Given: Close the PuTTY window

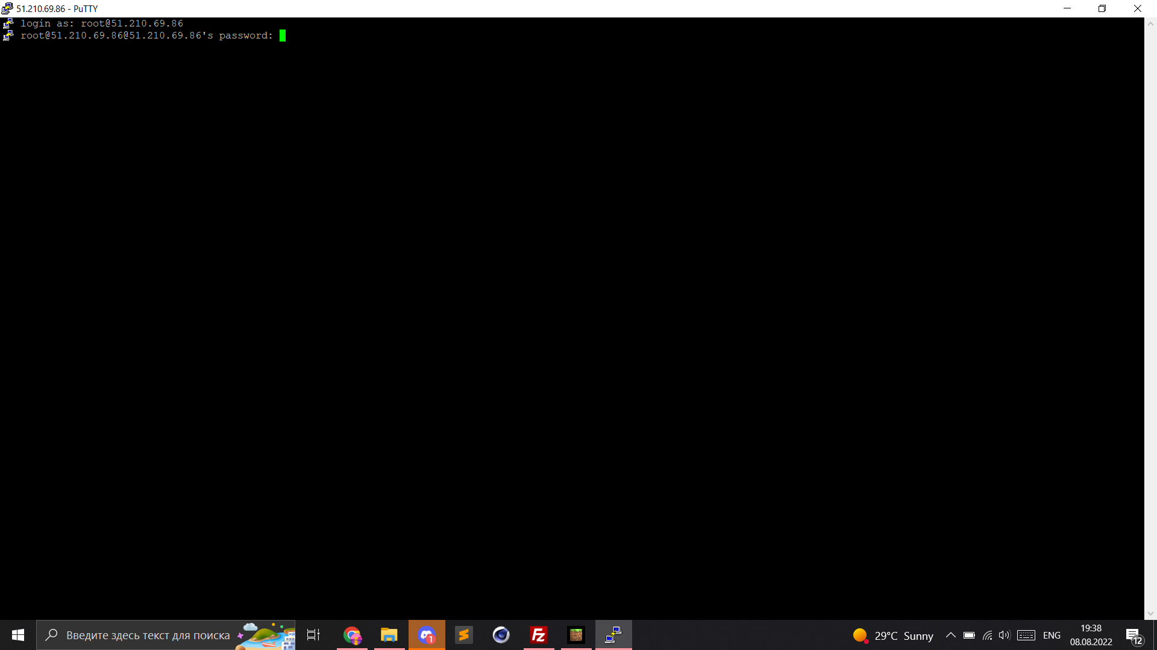Looking at the screenshot, I should pyautogui.click(x=1138, y=8).
